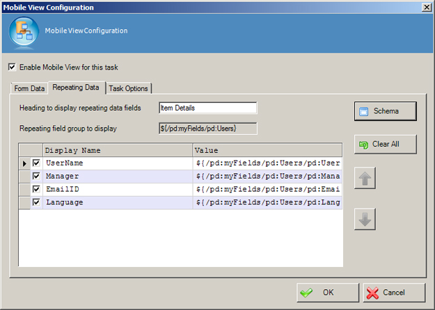Viewport: 435px width, 310px height.
Task: Uncheck the UserName row checkbox
Action: (36, 163)
